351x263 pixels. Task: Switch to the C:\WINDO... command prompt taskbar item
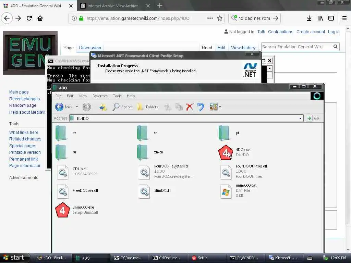(245, 258)
